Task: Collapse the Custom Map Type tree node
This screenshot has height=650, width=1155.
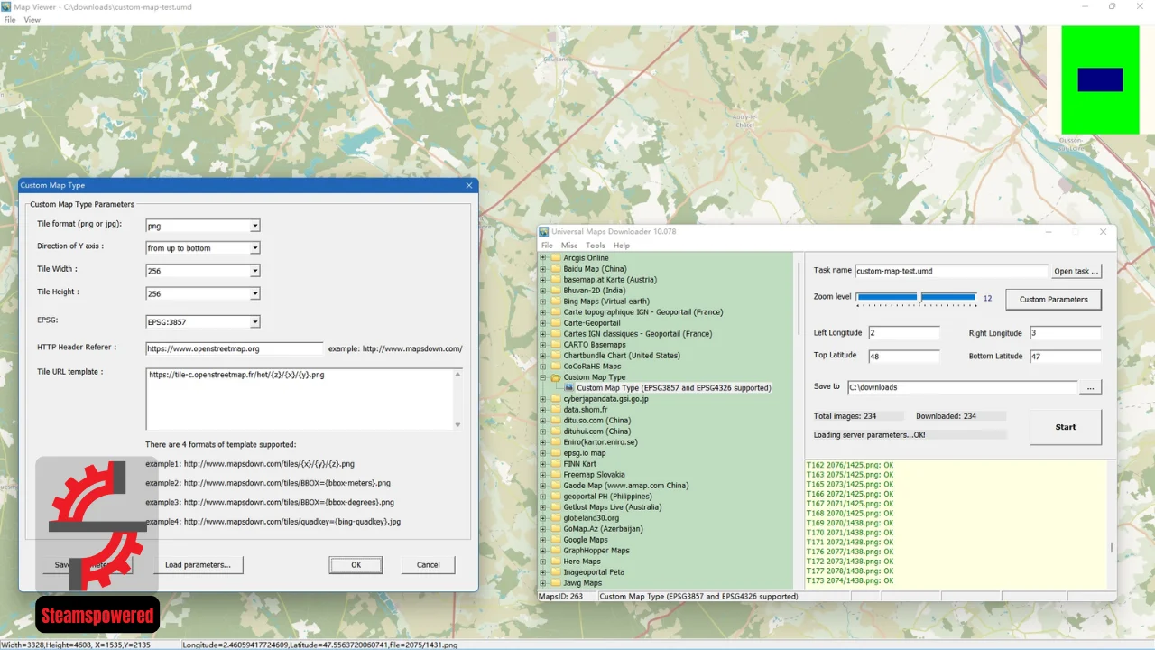Action: pos(543,377)
